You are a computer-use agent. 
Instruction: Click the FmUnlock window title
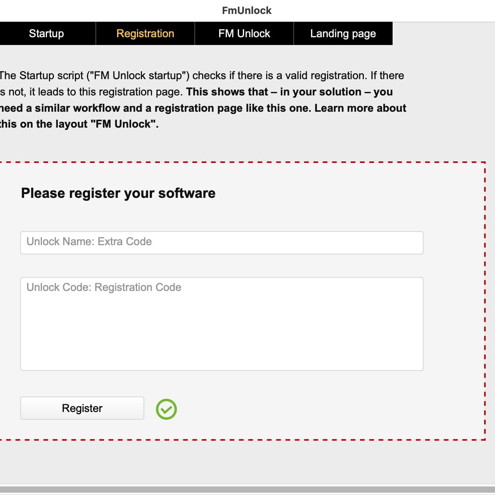click(x=247, y=10)
